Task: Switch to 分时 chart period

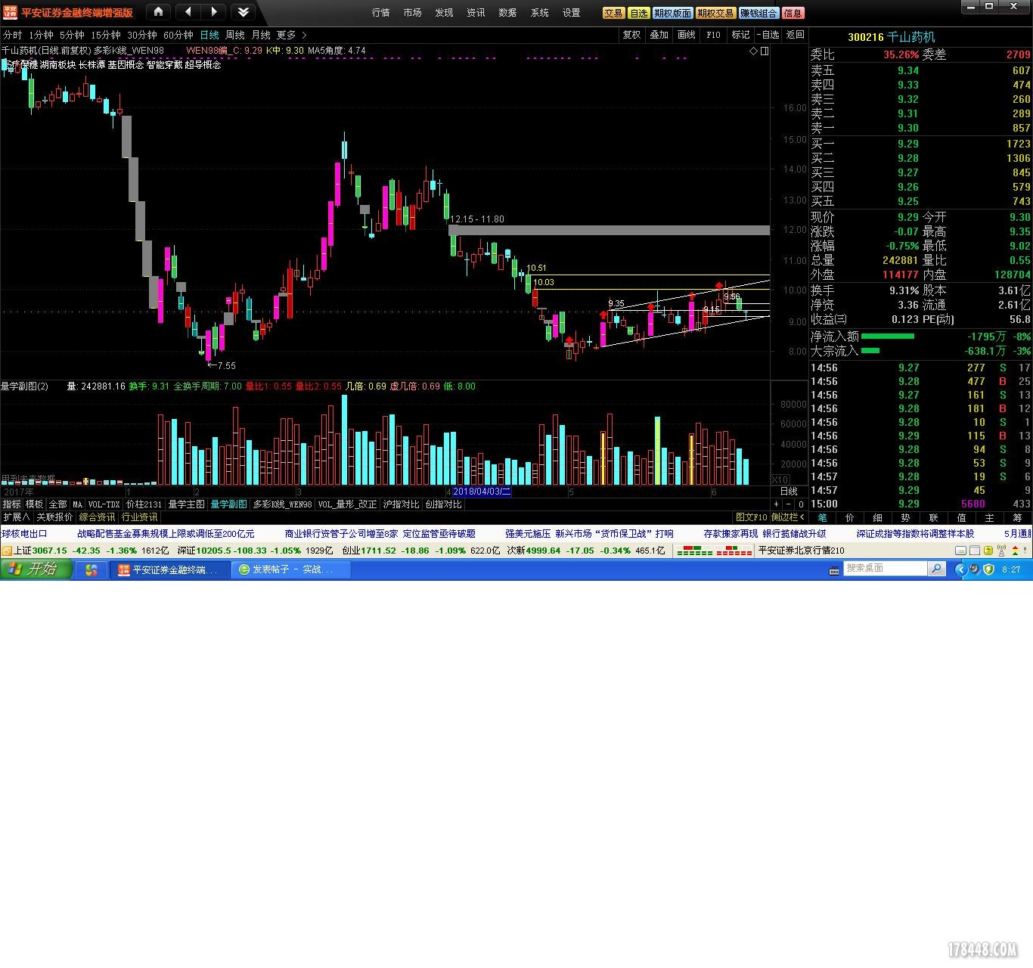Action: tap(12, 35)
